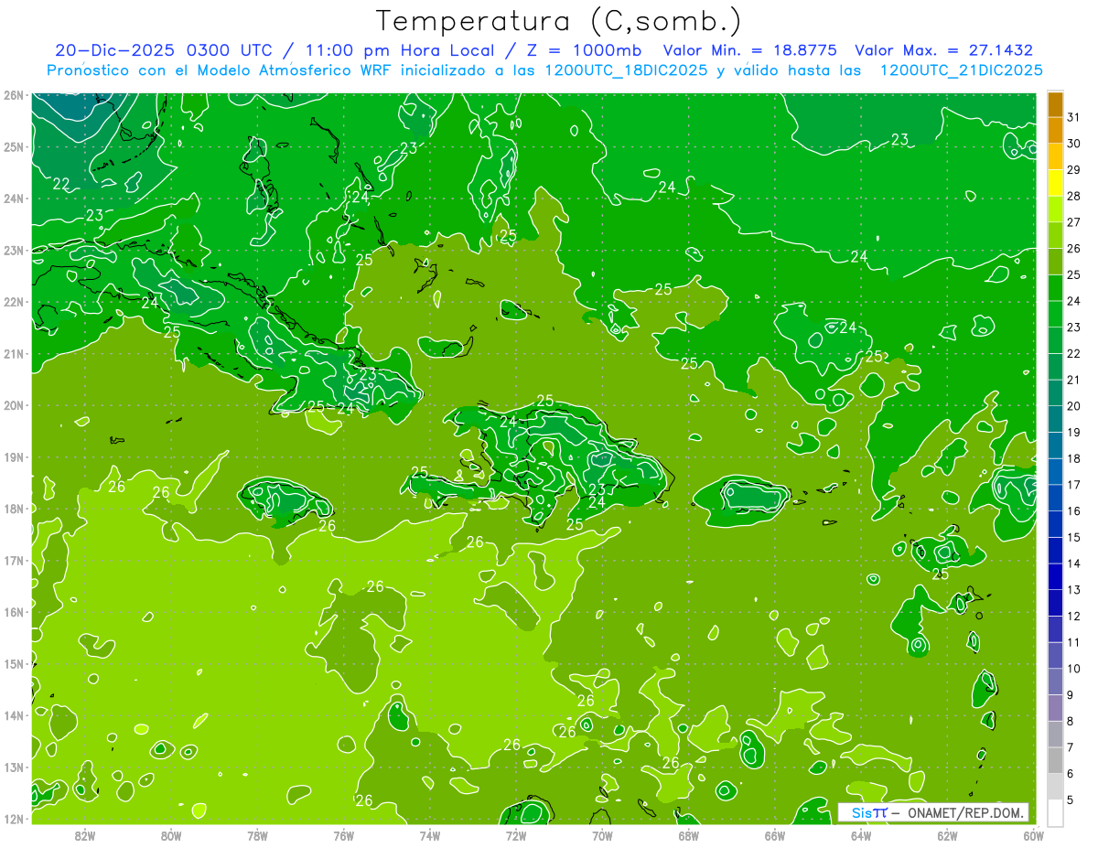This screenshot has height=848, width=1098.
Task: Click the 15N latitude axis label
Action: pyautogui.click(x=12, y=663)
